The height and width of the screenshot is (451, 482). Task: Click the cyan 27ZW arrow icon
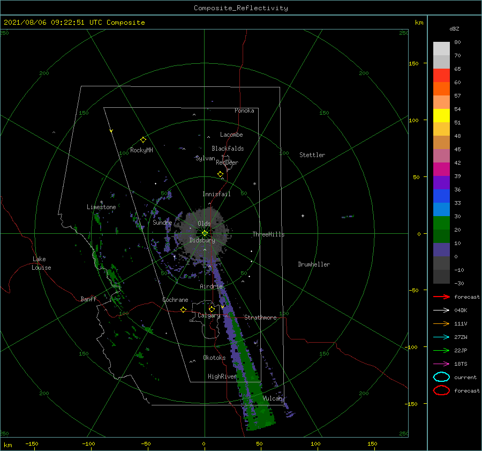click(x=441, y=337)
